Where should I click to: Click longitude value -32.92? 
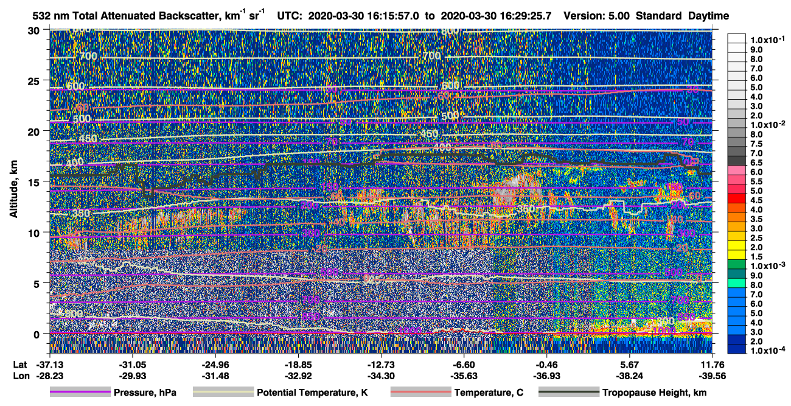[298, 376]
